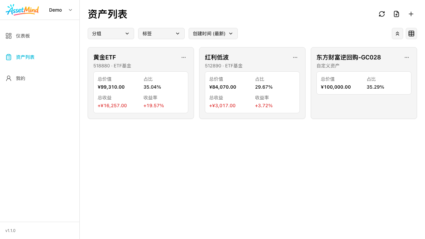Expand the 分组 dropdown
Screen dimensions: 425x239
[x=111, y=34]
